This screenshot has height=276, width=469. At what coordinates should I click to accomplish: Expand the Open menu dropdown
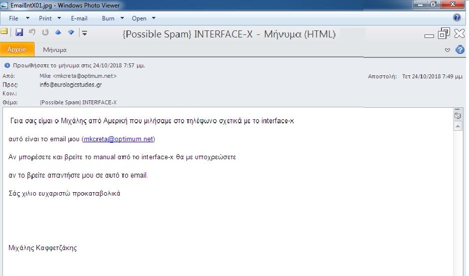143,18
